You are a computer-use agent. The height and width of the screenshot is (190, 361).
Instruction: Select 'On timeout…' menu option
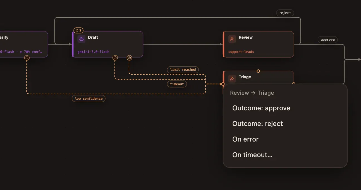click(x=285, y=155)
